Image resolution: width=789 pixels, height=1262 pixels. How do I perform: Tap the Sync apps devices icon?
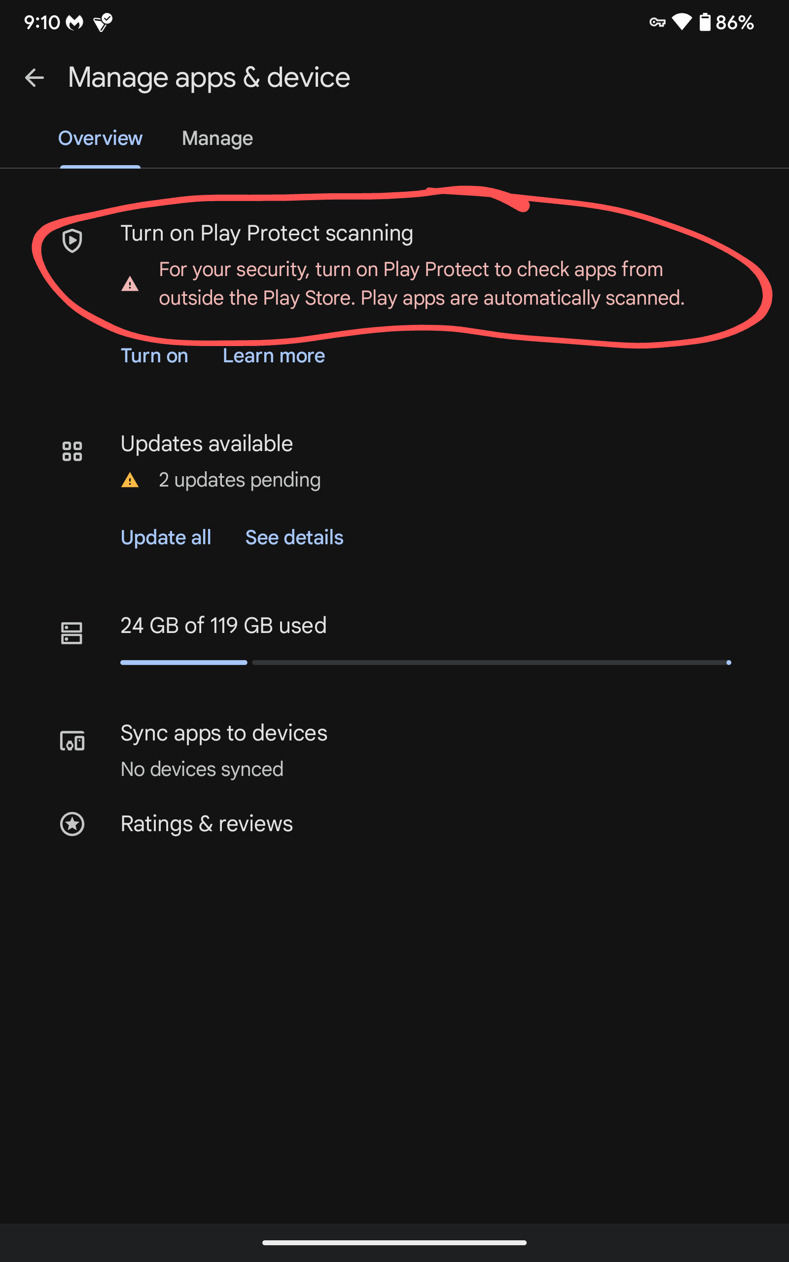(x=72, y=741)
